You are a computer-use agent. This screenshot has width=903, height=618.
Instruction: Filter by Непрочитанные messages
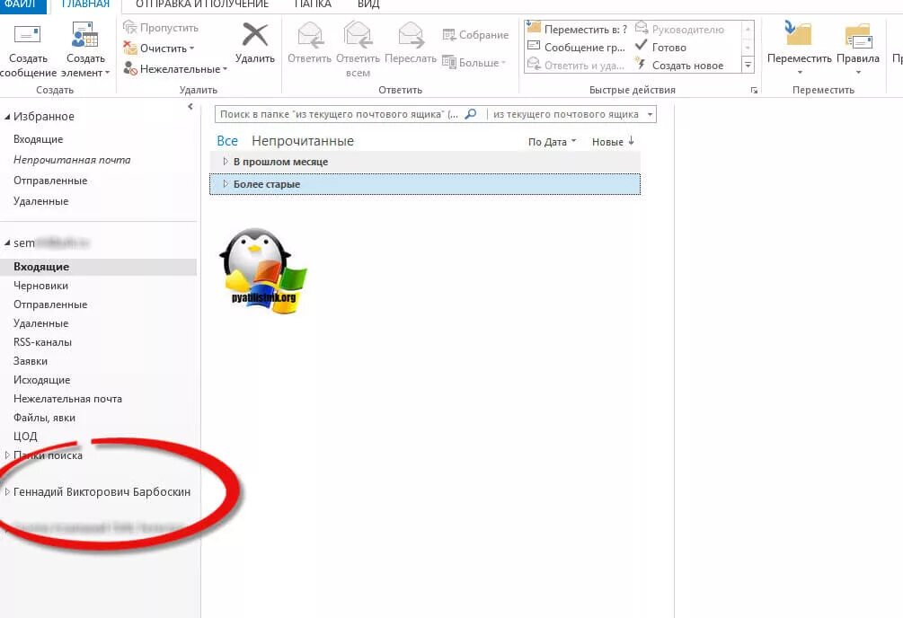point(303,141)
